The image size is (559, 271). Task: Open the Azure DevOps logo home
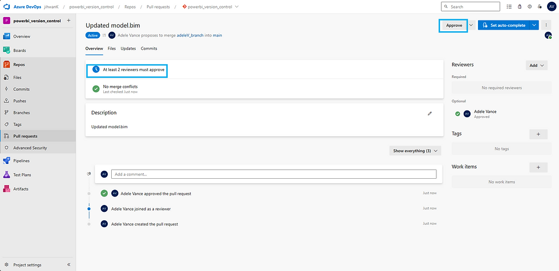(6, 7)
